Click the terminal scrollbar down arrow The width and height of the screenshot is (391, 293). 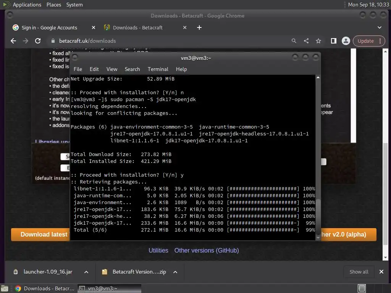click(318, 238)
